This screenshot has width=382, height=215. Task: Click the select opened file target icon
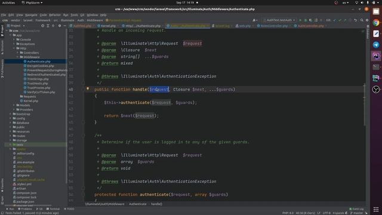coord(42,26)
